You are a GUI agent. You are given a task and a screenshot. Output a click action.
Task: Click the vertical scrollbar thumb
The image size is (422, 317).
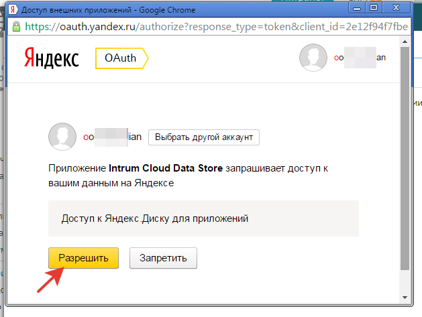[405, 158]
